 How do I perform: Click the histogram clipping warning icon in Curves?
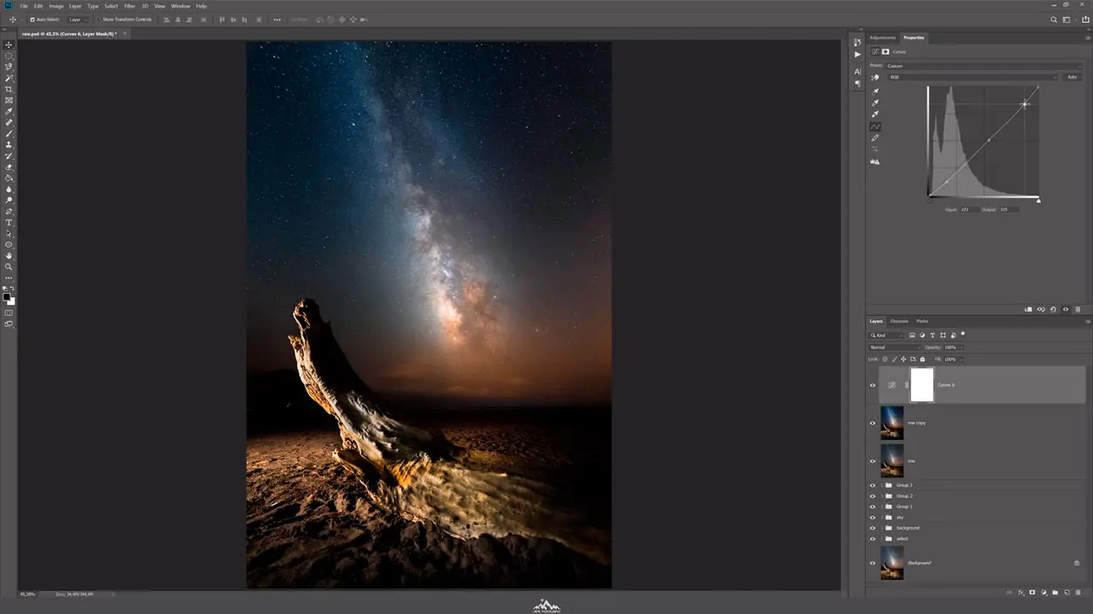pyautogui.click(x=875, y=161)
